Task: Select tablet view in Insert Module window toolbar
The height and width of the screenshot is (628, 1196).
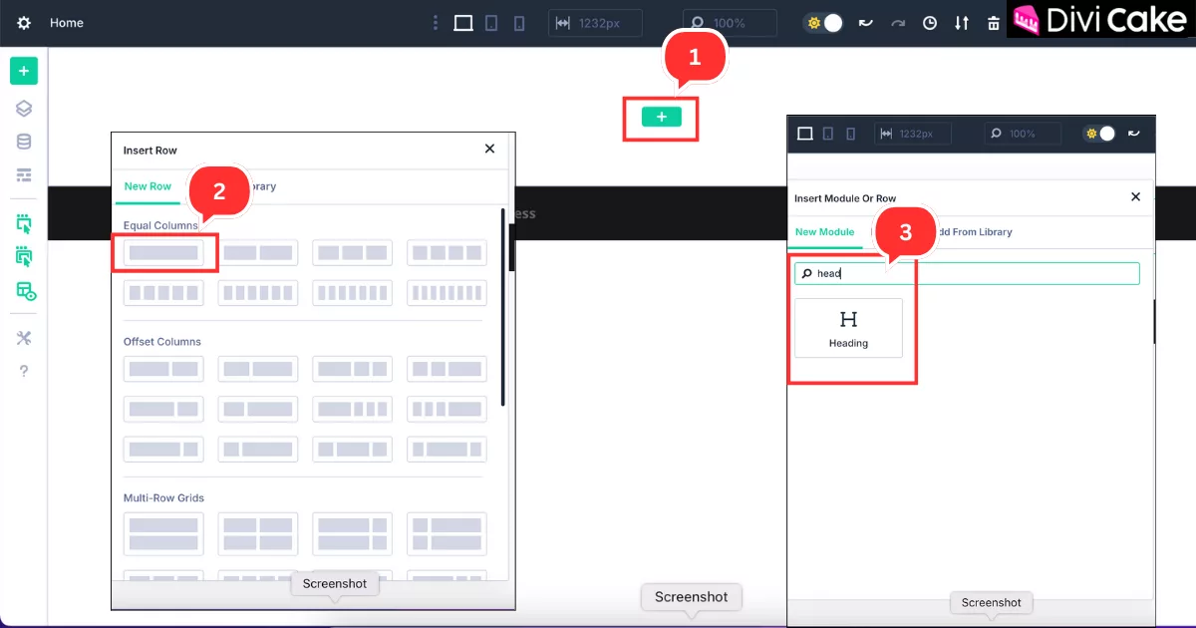Action: (828, 134)
